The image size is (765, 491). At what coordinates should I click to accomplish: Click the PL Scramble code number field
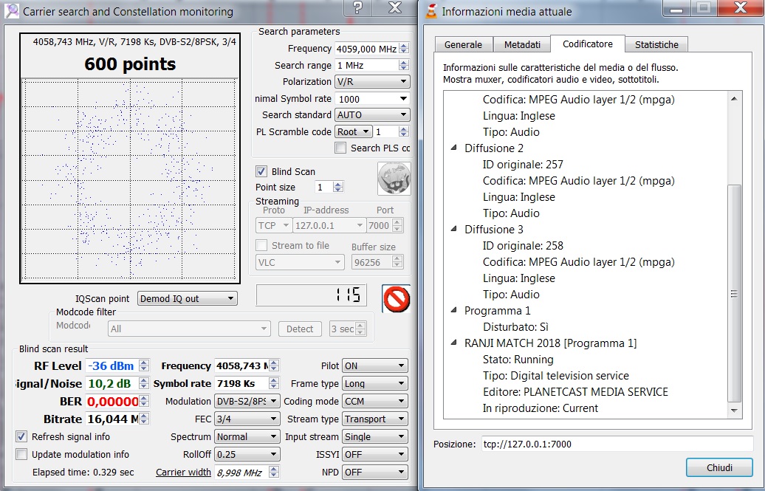[x=386, y=131]
